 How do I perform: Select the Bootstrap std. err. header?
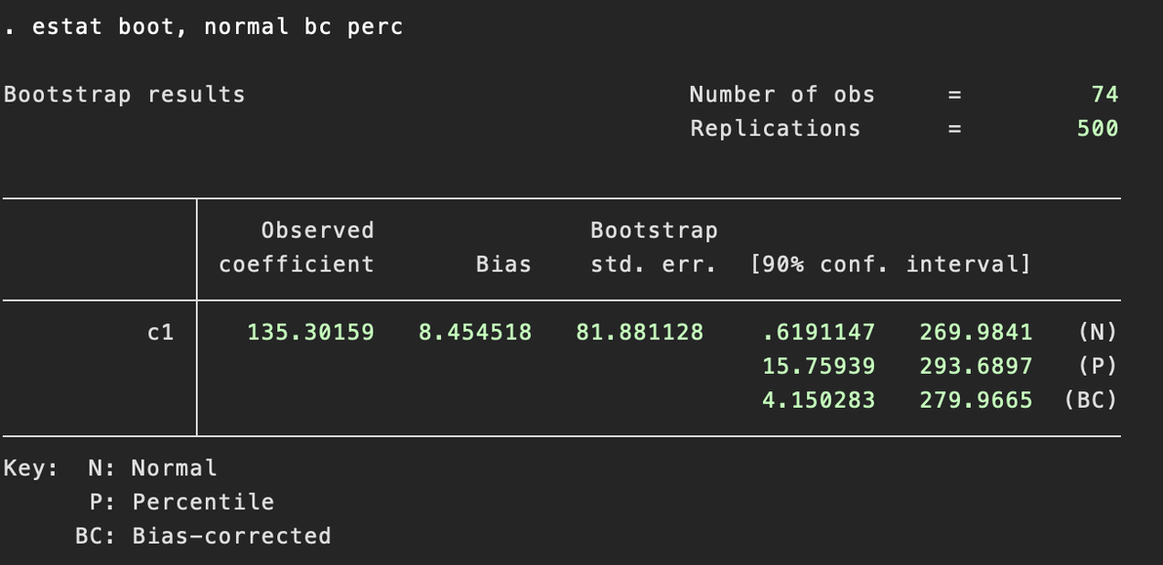point(654,247)
